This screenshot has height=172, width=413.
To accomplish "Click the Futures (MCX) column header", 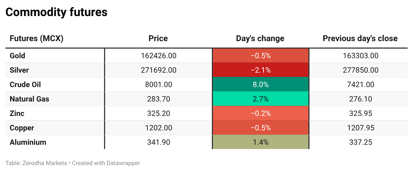I will click(36, 38).
